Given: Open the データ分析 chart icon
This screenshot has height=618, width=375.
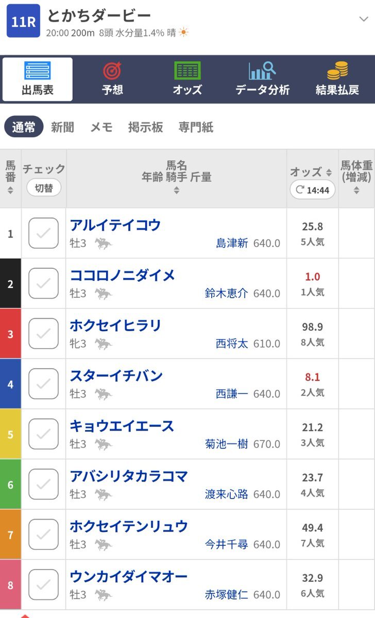Looking at the screenshot, I should pyautogui.click(x=262, y=71).
